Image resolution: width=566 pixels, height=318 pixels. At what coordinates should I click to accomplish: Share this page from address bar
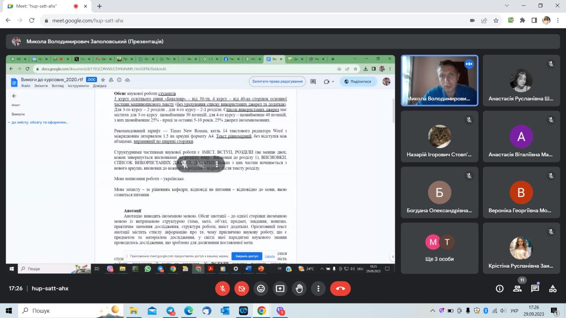click(484, 20)
